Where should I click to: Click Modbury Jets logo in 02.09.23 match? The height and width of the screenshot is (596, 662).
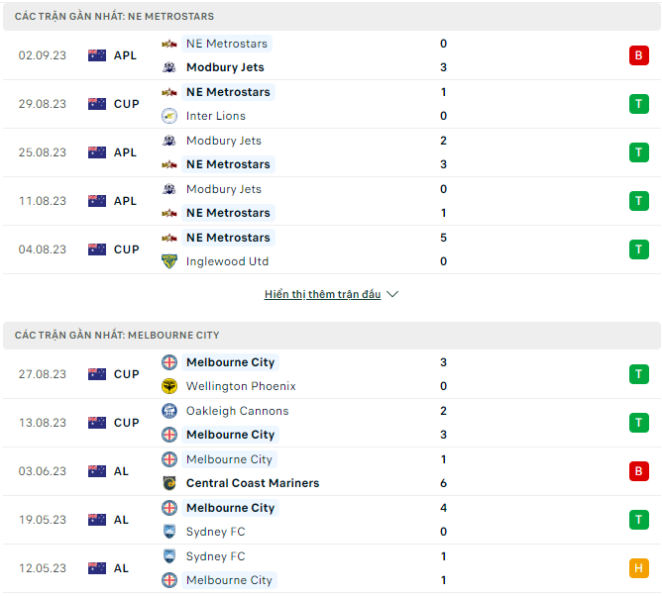[169, 67]
